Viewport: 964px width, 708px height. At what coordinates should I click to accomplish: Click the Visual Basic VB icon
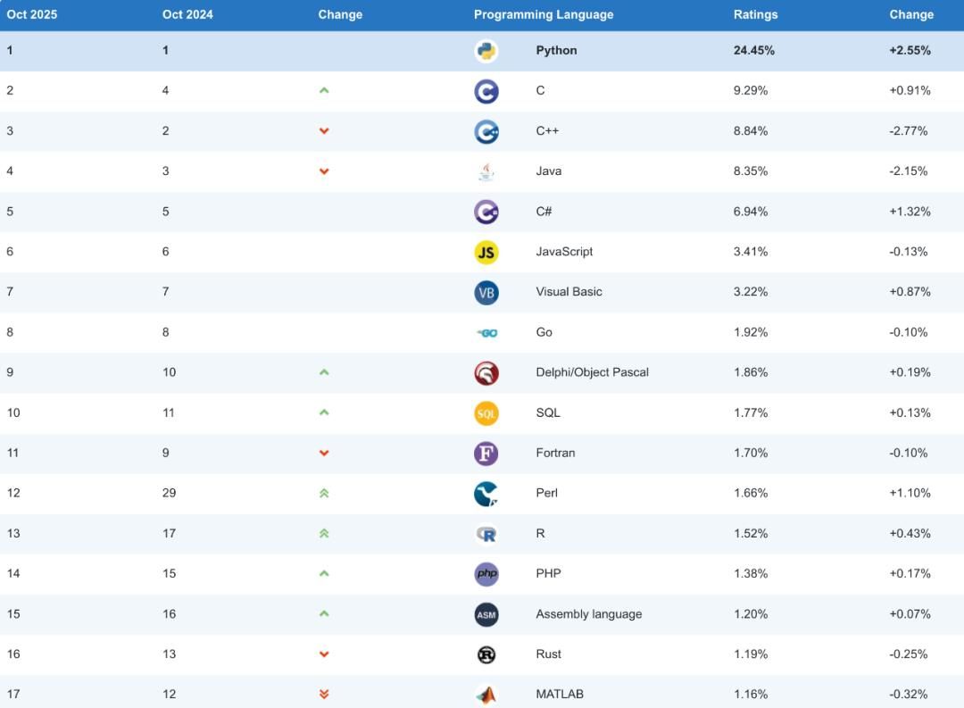[x=486, y=292]
